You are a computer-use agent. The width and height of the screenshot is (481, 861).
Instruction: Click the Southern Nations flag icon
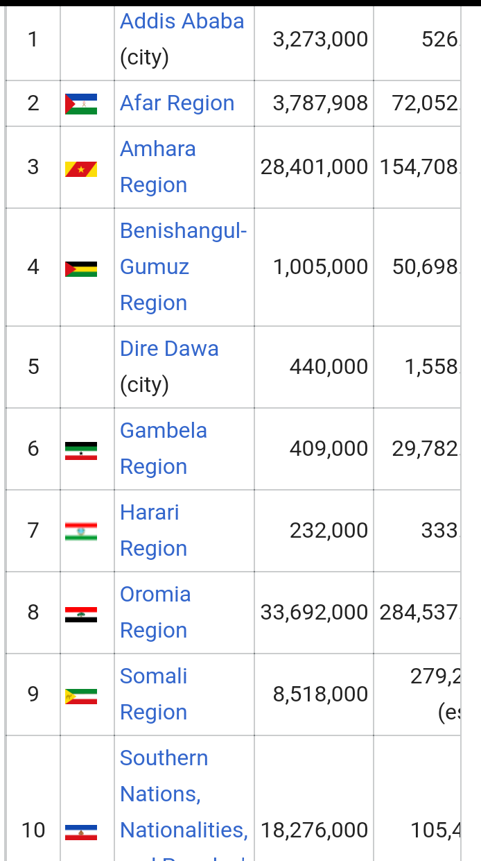click(81, 831)
